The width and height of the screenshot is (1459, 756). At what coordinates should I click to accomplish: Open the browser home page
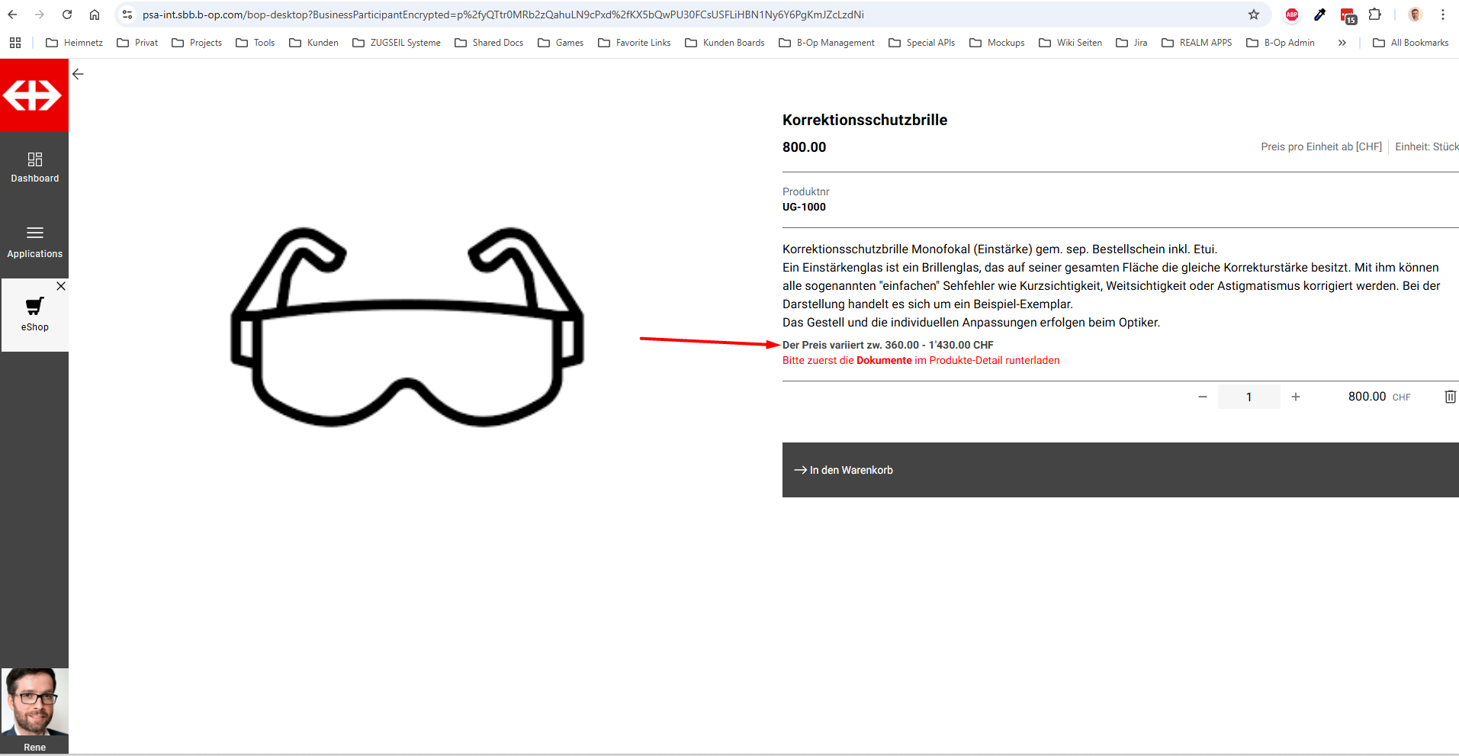(x=95, y=14)
